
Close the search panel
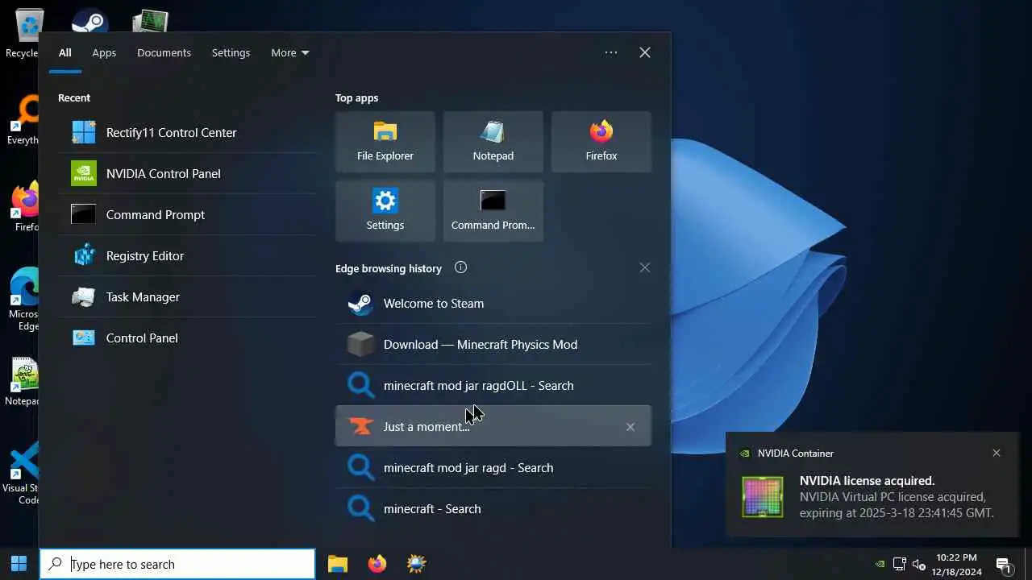click(x=645, y=52)
